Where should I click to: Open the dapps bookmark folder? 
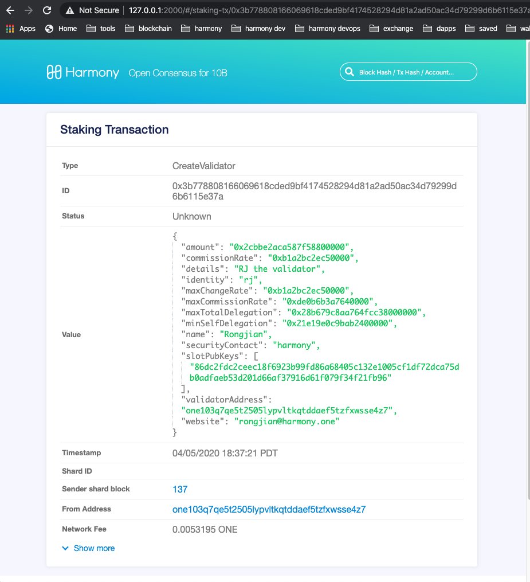coord(439,29)
